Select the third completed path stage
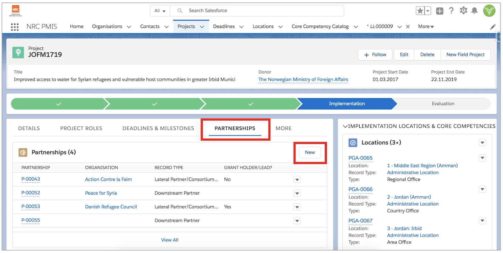 coord(251,104)
